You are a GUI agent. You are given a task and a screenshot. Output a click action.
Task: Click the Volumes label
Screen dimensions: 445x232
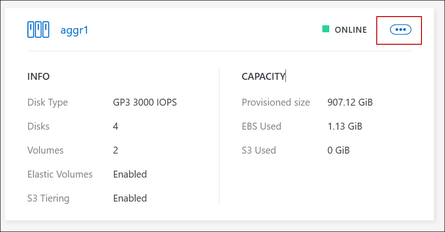click(45, 150)
